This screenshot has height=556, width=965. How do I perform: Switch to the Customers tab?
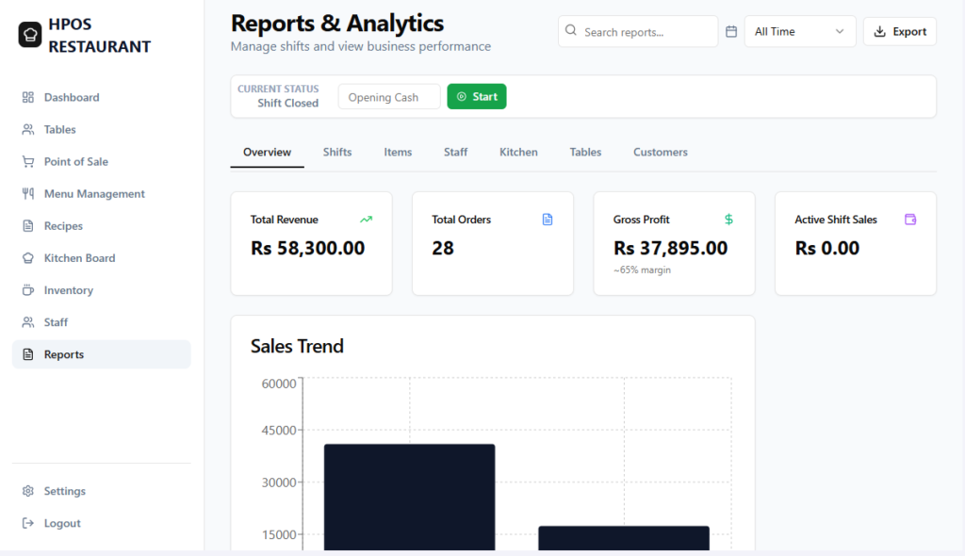[x=660, y=152]
